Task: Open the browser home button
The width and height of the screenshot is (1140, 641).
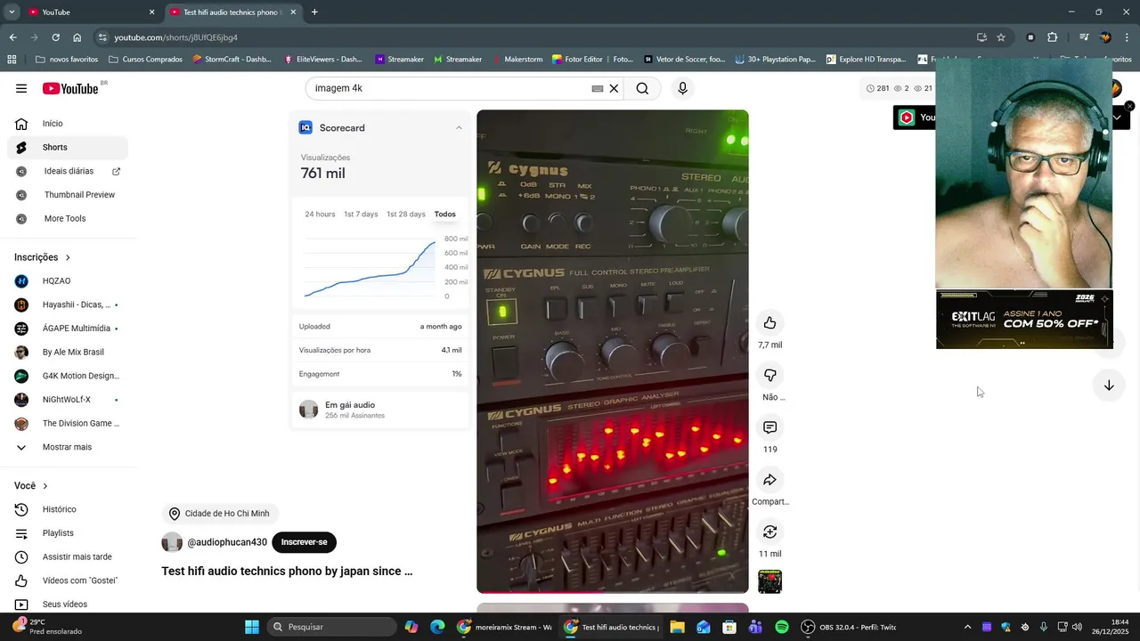Action: tap(77, 37)
